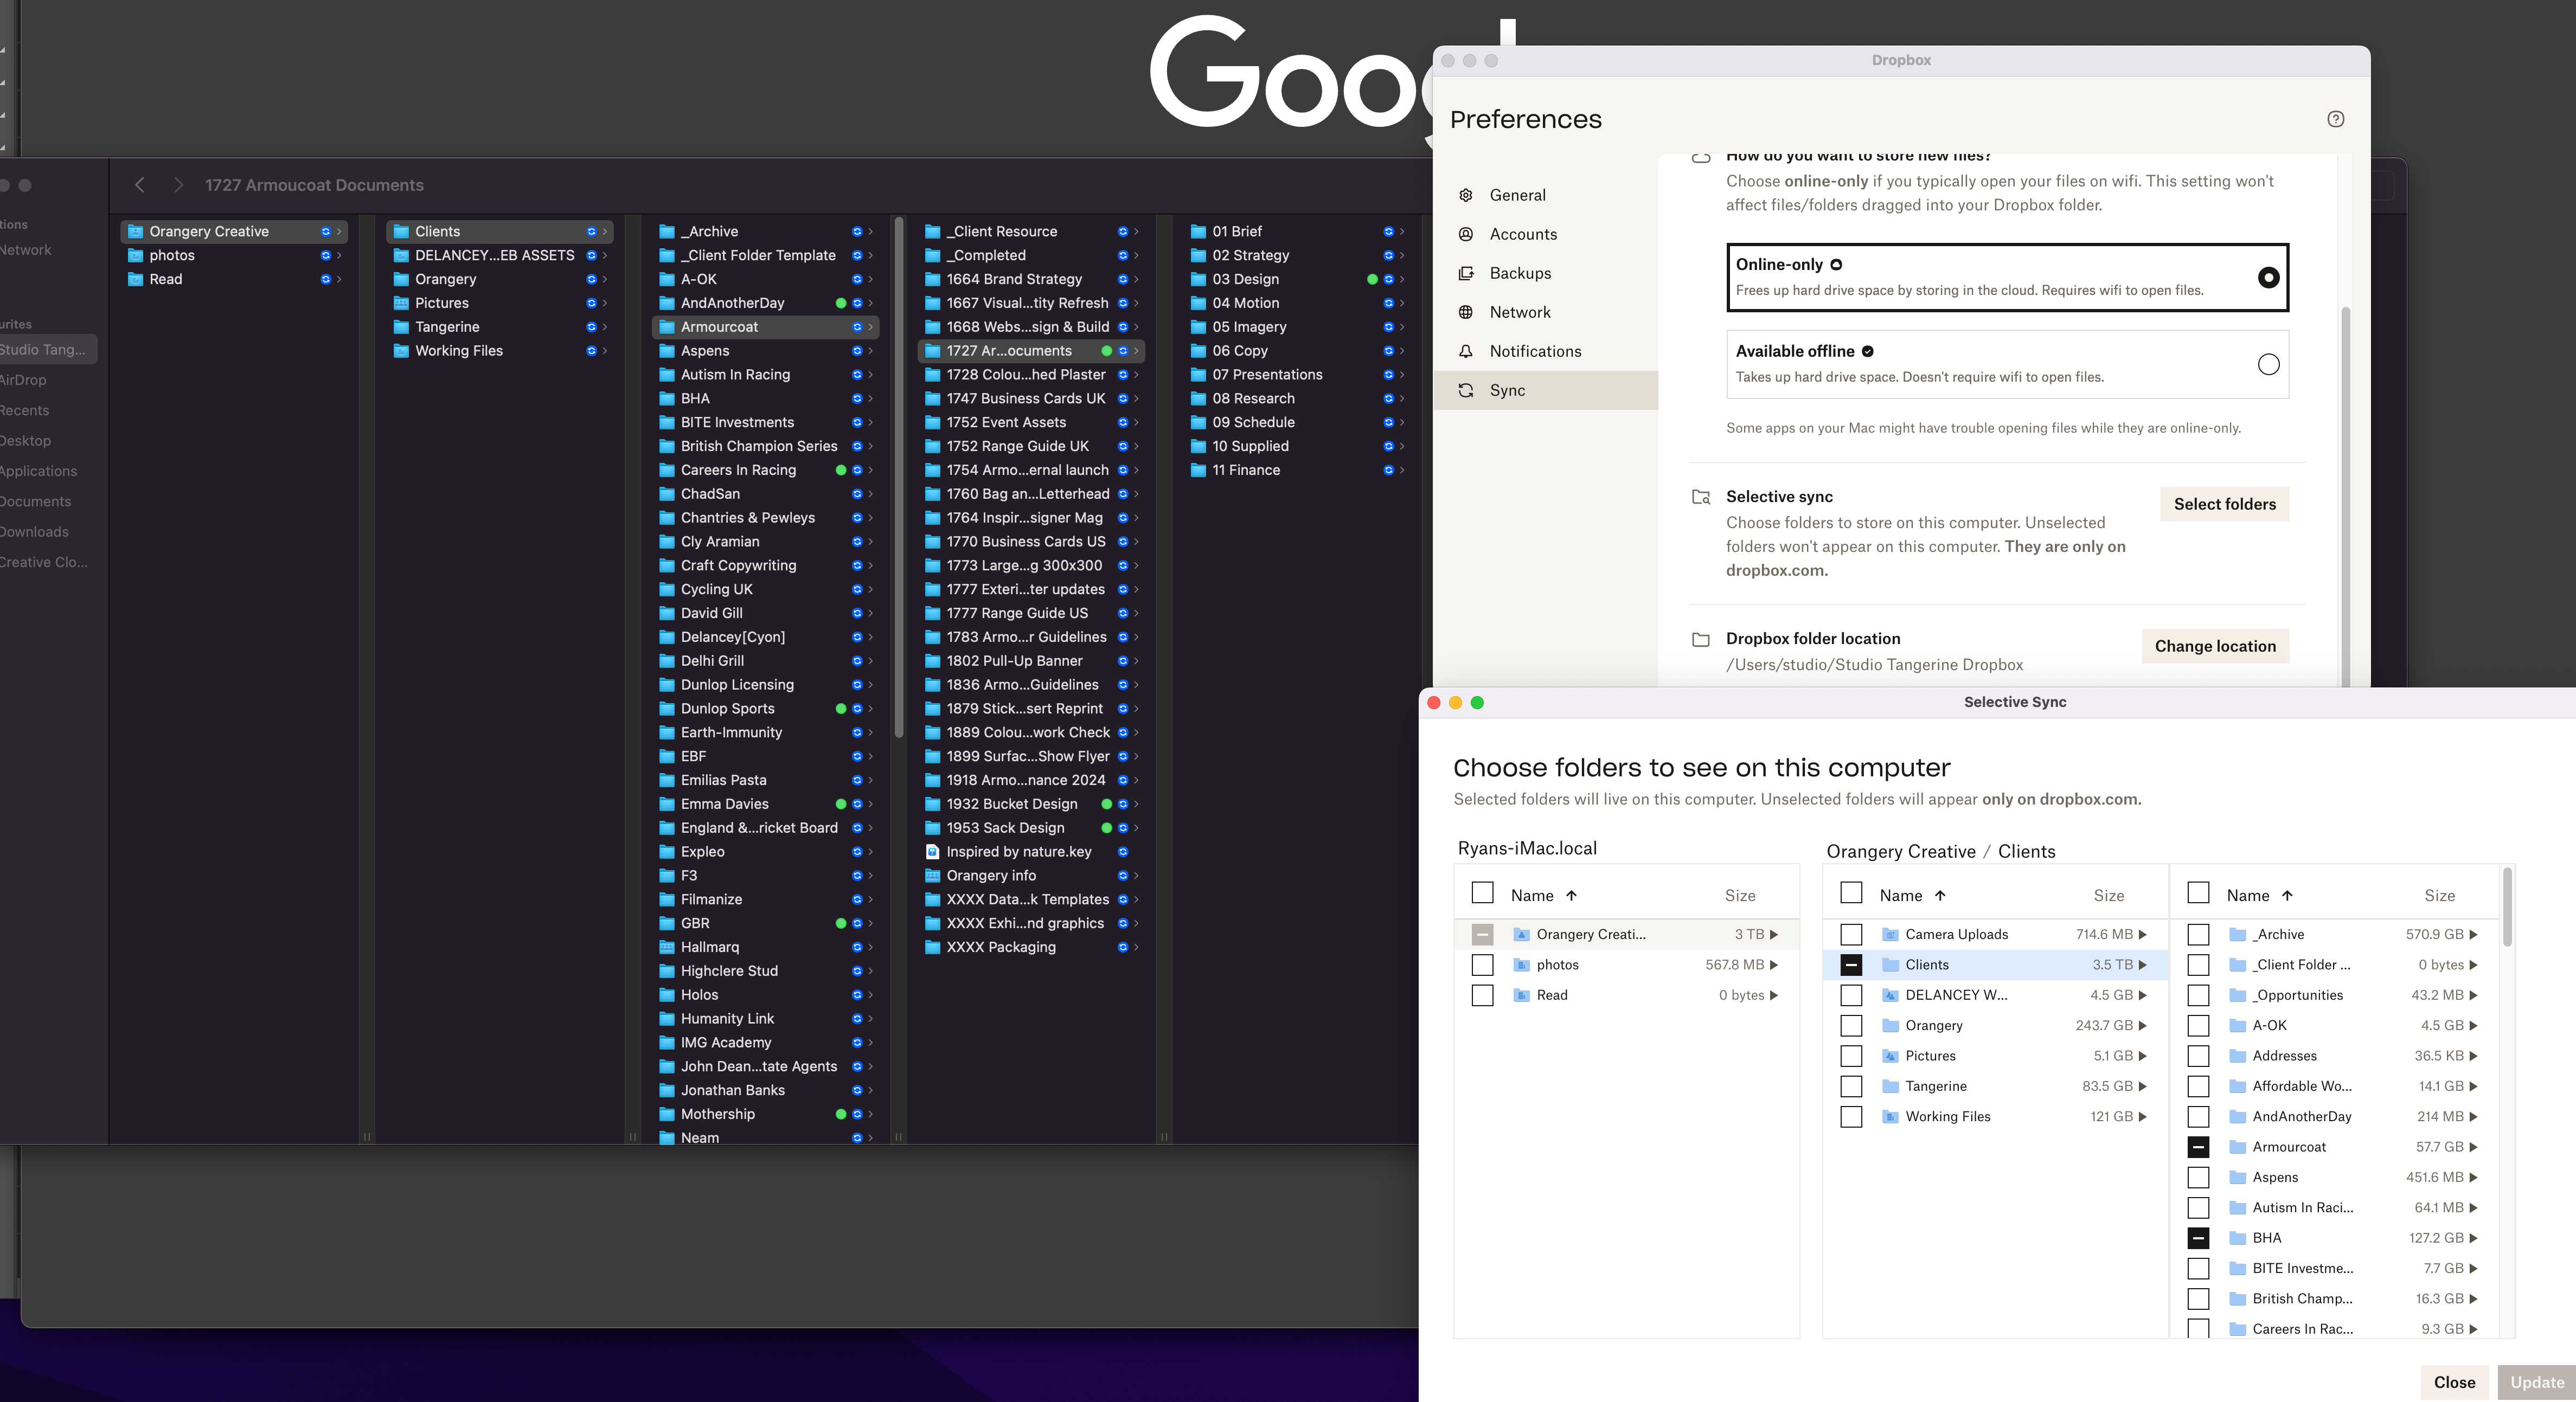Go back with Finder's back arrow
Viewport: 2576px width, 1402px height.
[x=140, y=185]
